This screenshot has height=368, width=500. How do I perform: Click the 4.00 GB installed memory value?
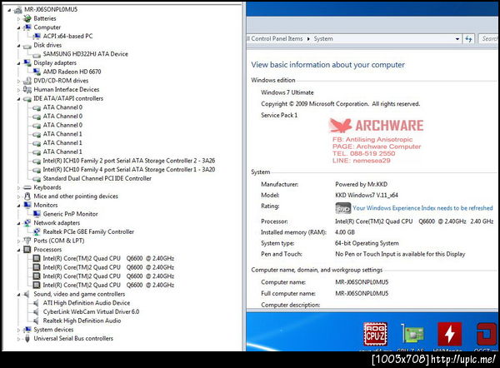tap(345, 232)
